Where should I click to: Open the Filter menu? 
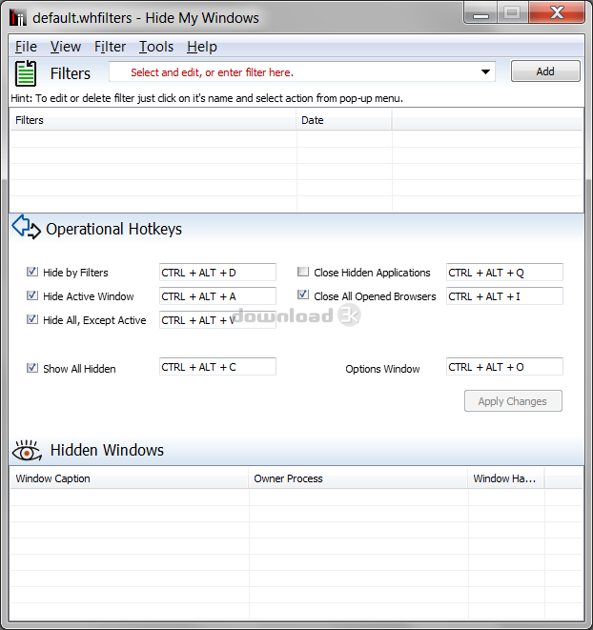coord(110,47)
